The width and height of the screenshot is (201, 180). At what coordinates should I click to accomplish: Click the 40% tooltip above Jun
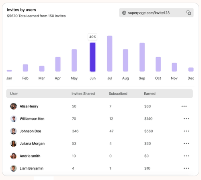(92, 37)
